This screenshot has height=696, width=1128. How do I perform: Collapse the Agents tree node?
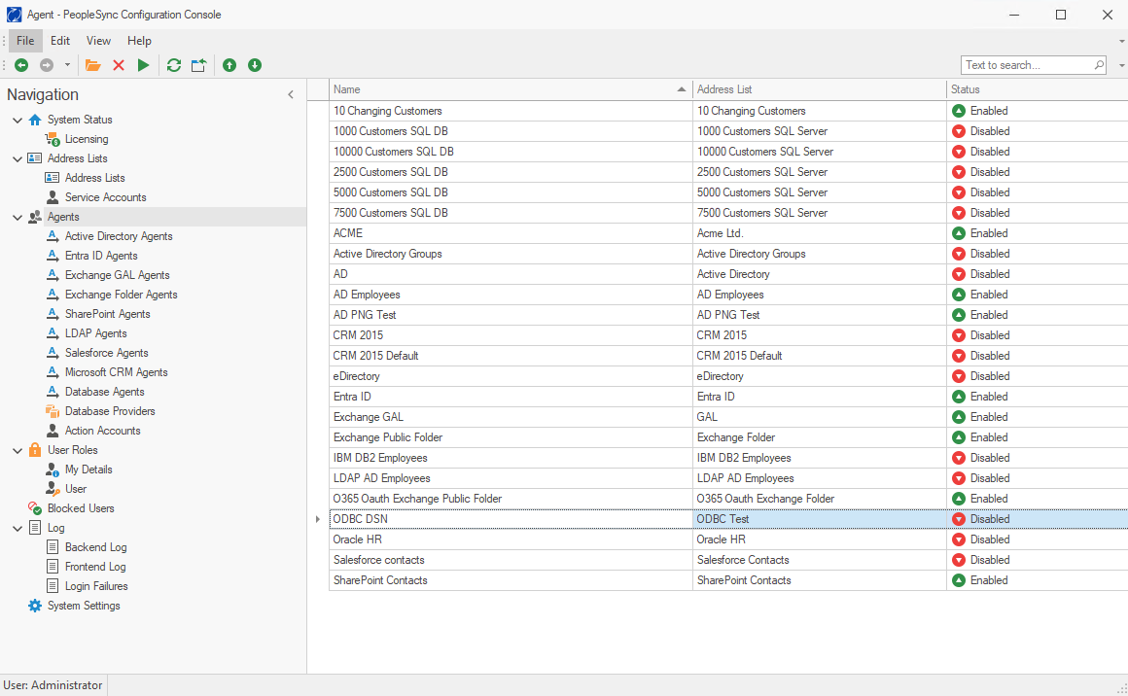(x=18, y=217)
